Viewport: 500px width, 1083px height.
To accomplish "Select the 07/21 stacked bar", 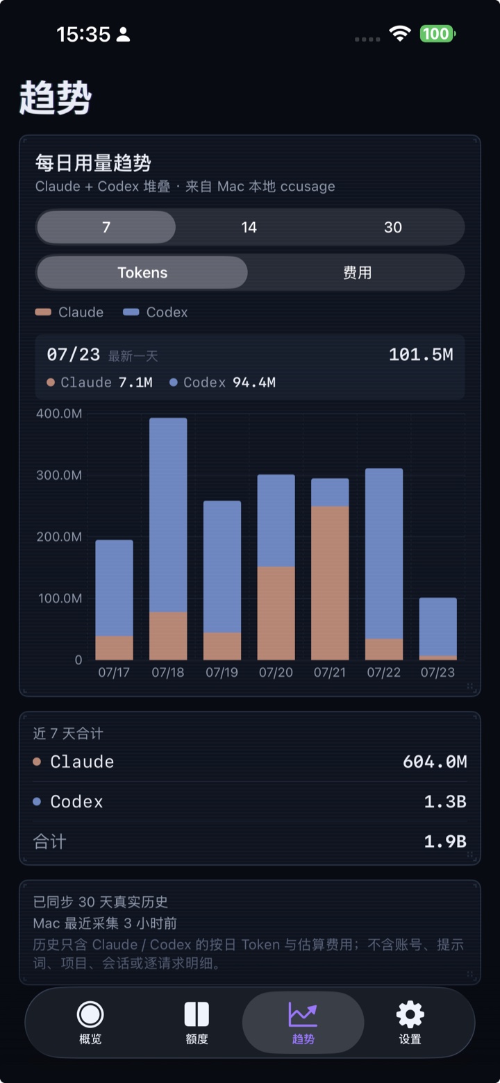I will pos(330,569).
